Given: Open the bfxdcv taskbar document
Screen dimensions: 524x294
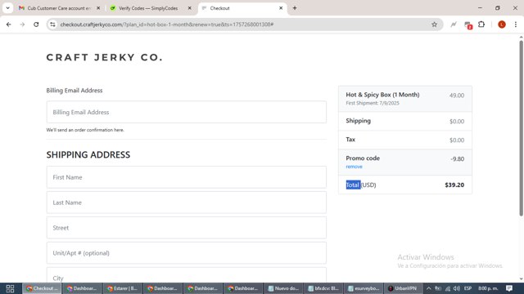Looking at the screenshot, I should (x=323, y=288).
